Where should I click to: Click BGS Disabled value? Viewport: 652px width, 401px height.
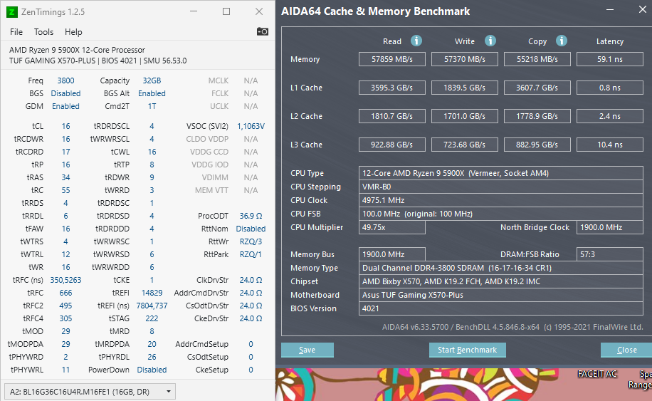point(65,93)
